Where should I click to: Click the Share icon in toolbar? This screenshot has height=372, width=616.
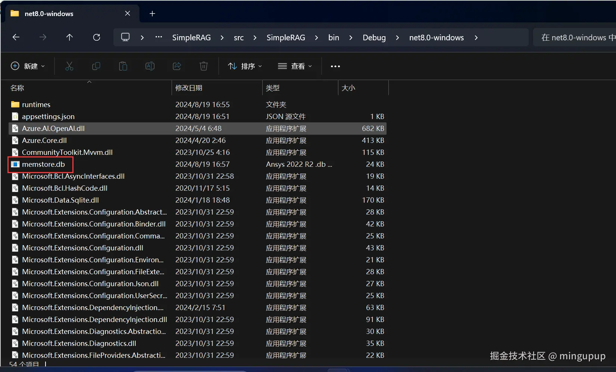click(177, 66)
